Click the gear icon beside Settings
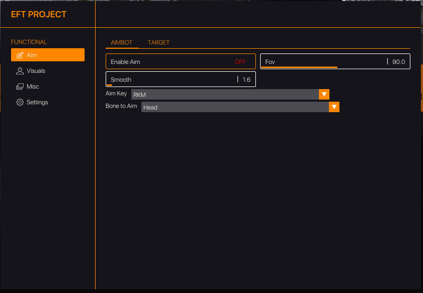 (x=19, y=102)
